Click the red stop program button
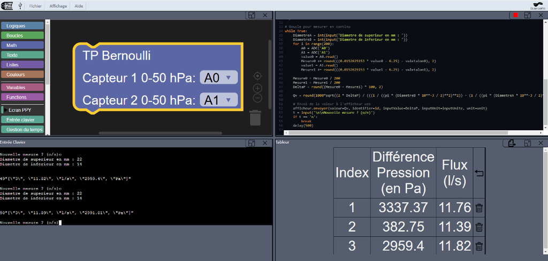 [x=515, y=15]
